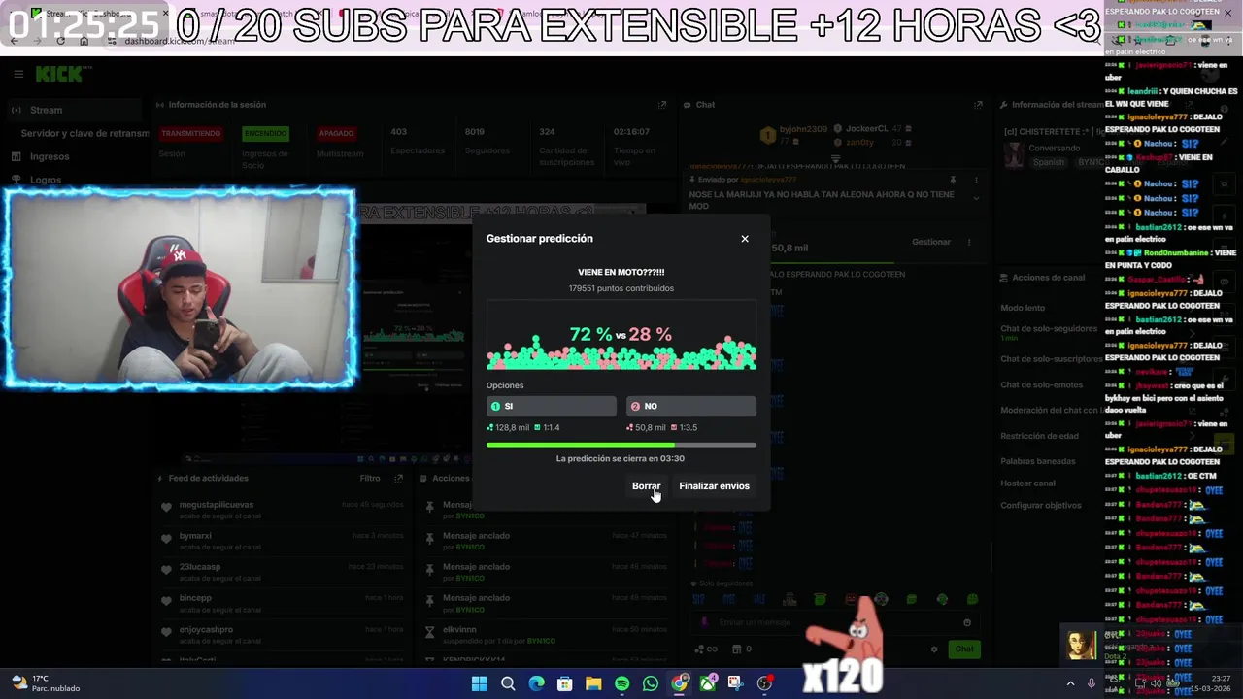The height and width of the screenshot is (699, 1243).
Task: Open the Logros sidebar item
Action: (45, 180)
